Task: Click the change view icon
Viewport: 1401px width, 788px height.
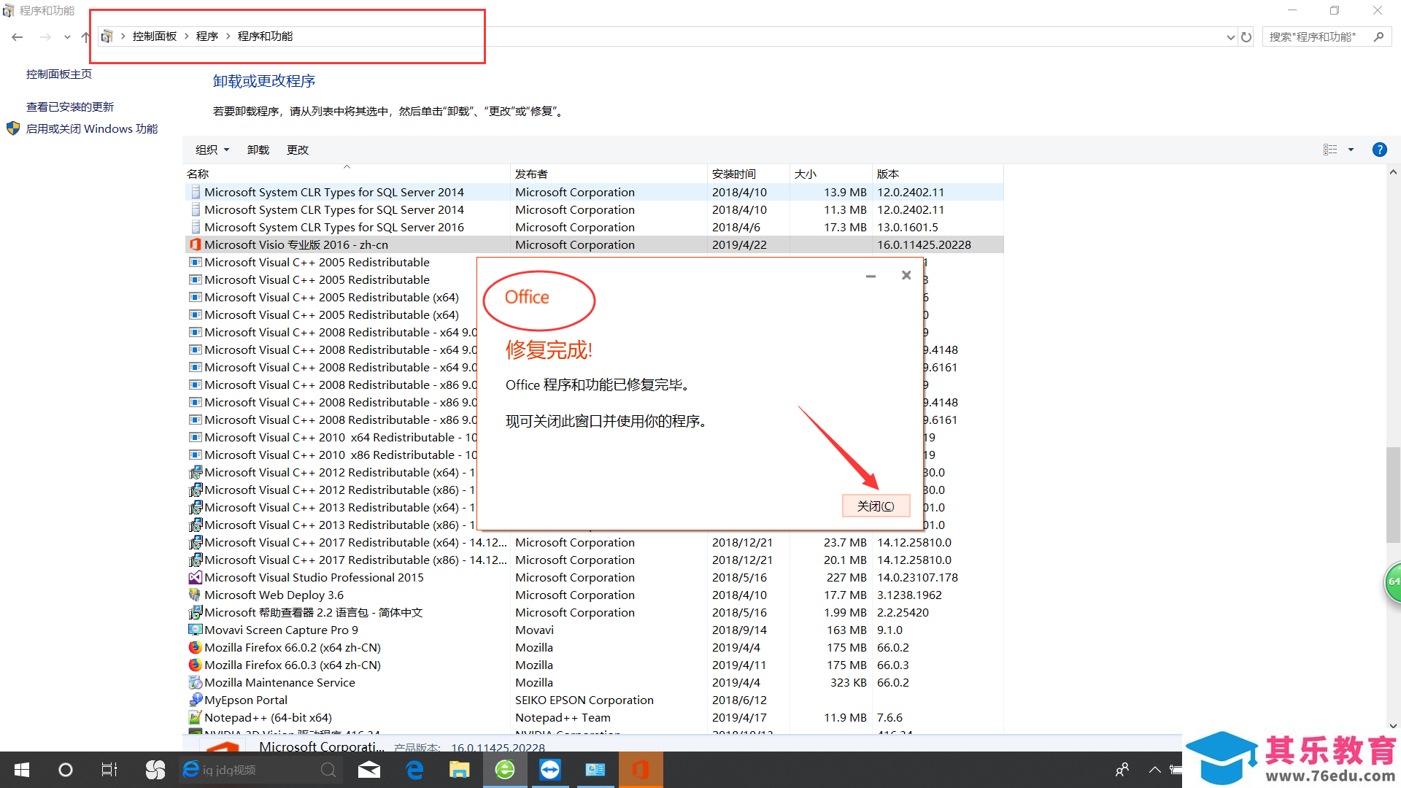Action: pyautogui.click(x=1330, y=150)
